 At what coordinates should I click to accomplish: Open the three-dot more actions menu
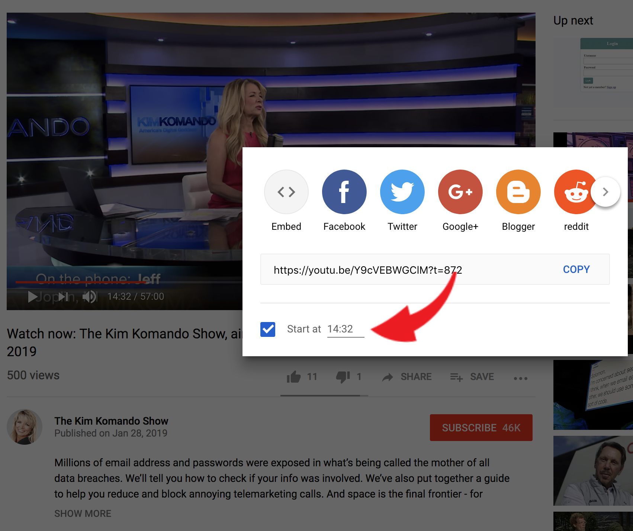click(x=520, y=378)
